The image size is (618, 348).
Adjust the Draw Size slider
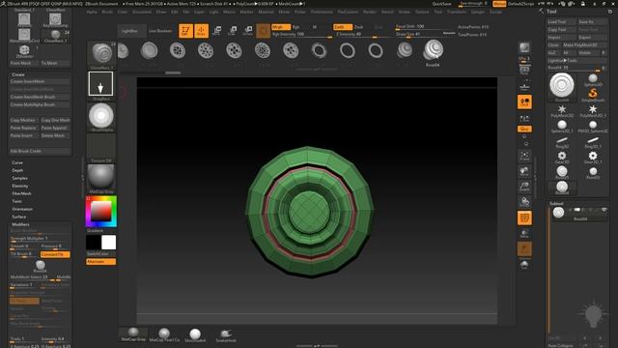pyautogui.click(x=425, y=35)
